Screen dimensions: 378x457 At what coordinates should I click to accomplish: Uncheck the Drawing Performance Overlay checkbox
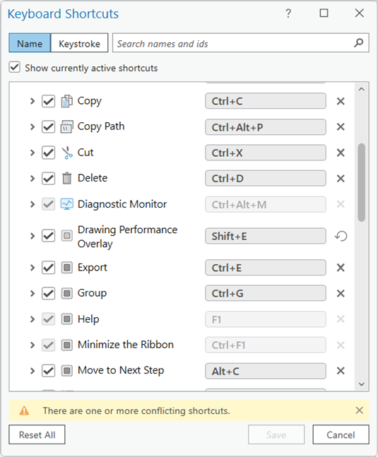tap(48, 236)
